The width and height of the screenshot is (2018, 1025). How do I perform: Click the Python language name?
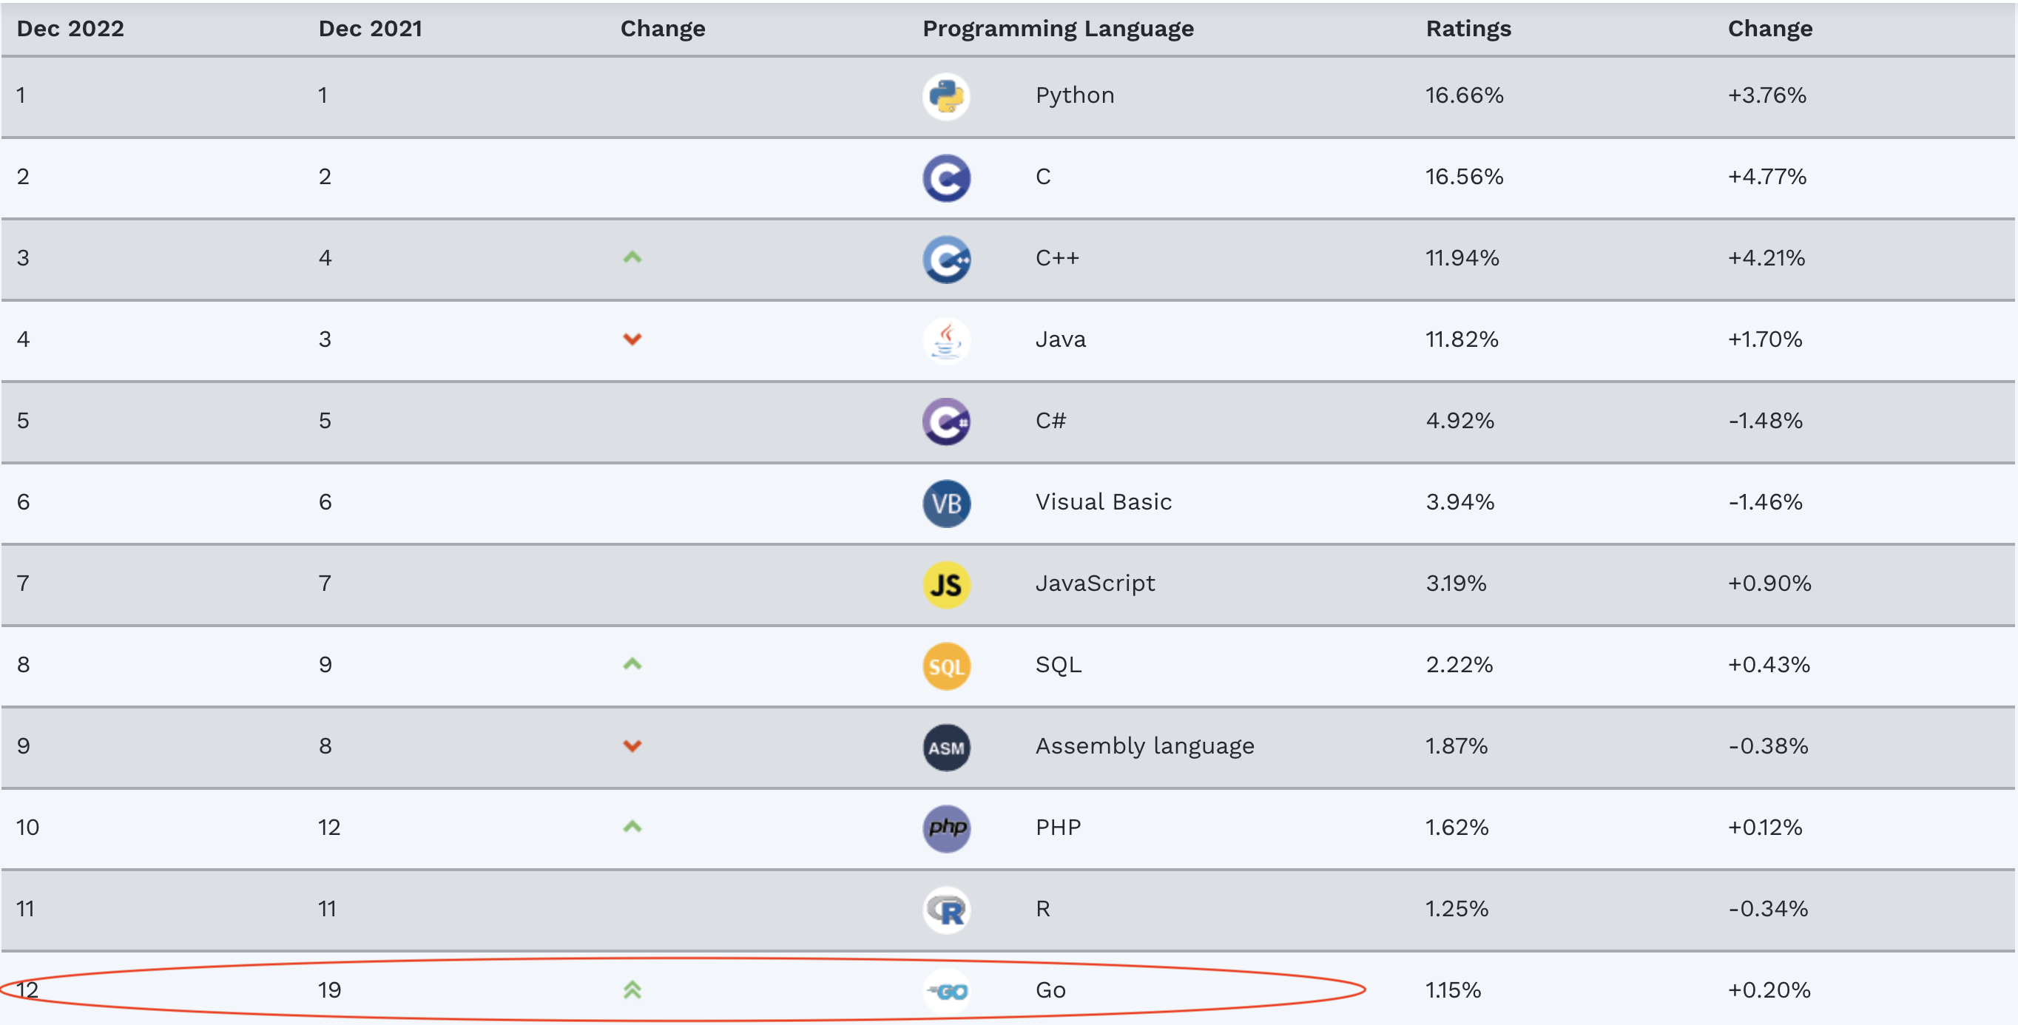(x=1075, y=95)
